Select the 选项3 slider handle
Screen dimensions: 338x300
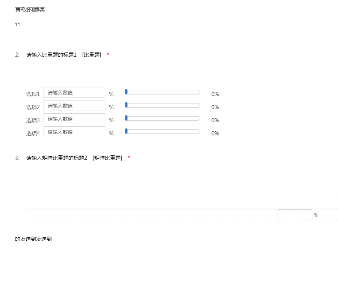coord(126,118)
